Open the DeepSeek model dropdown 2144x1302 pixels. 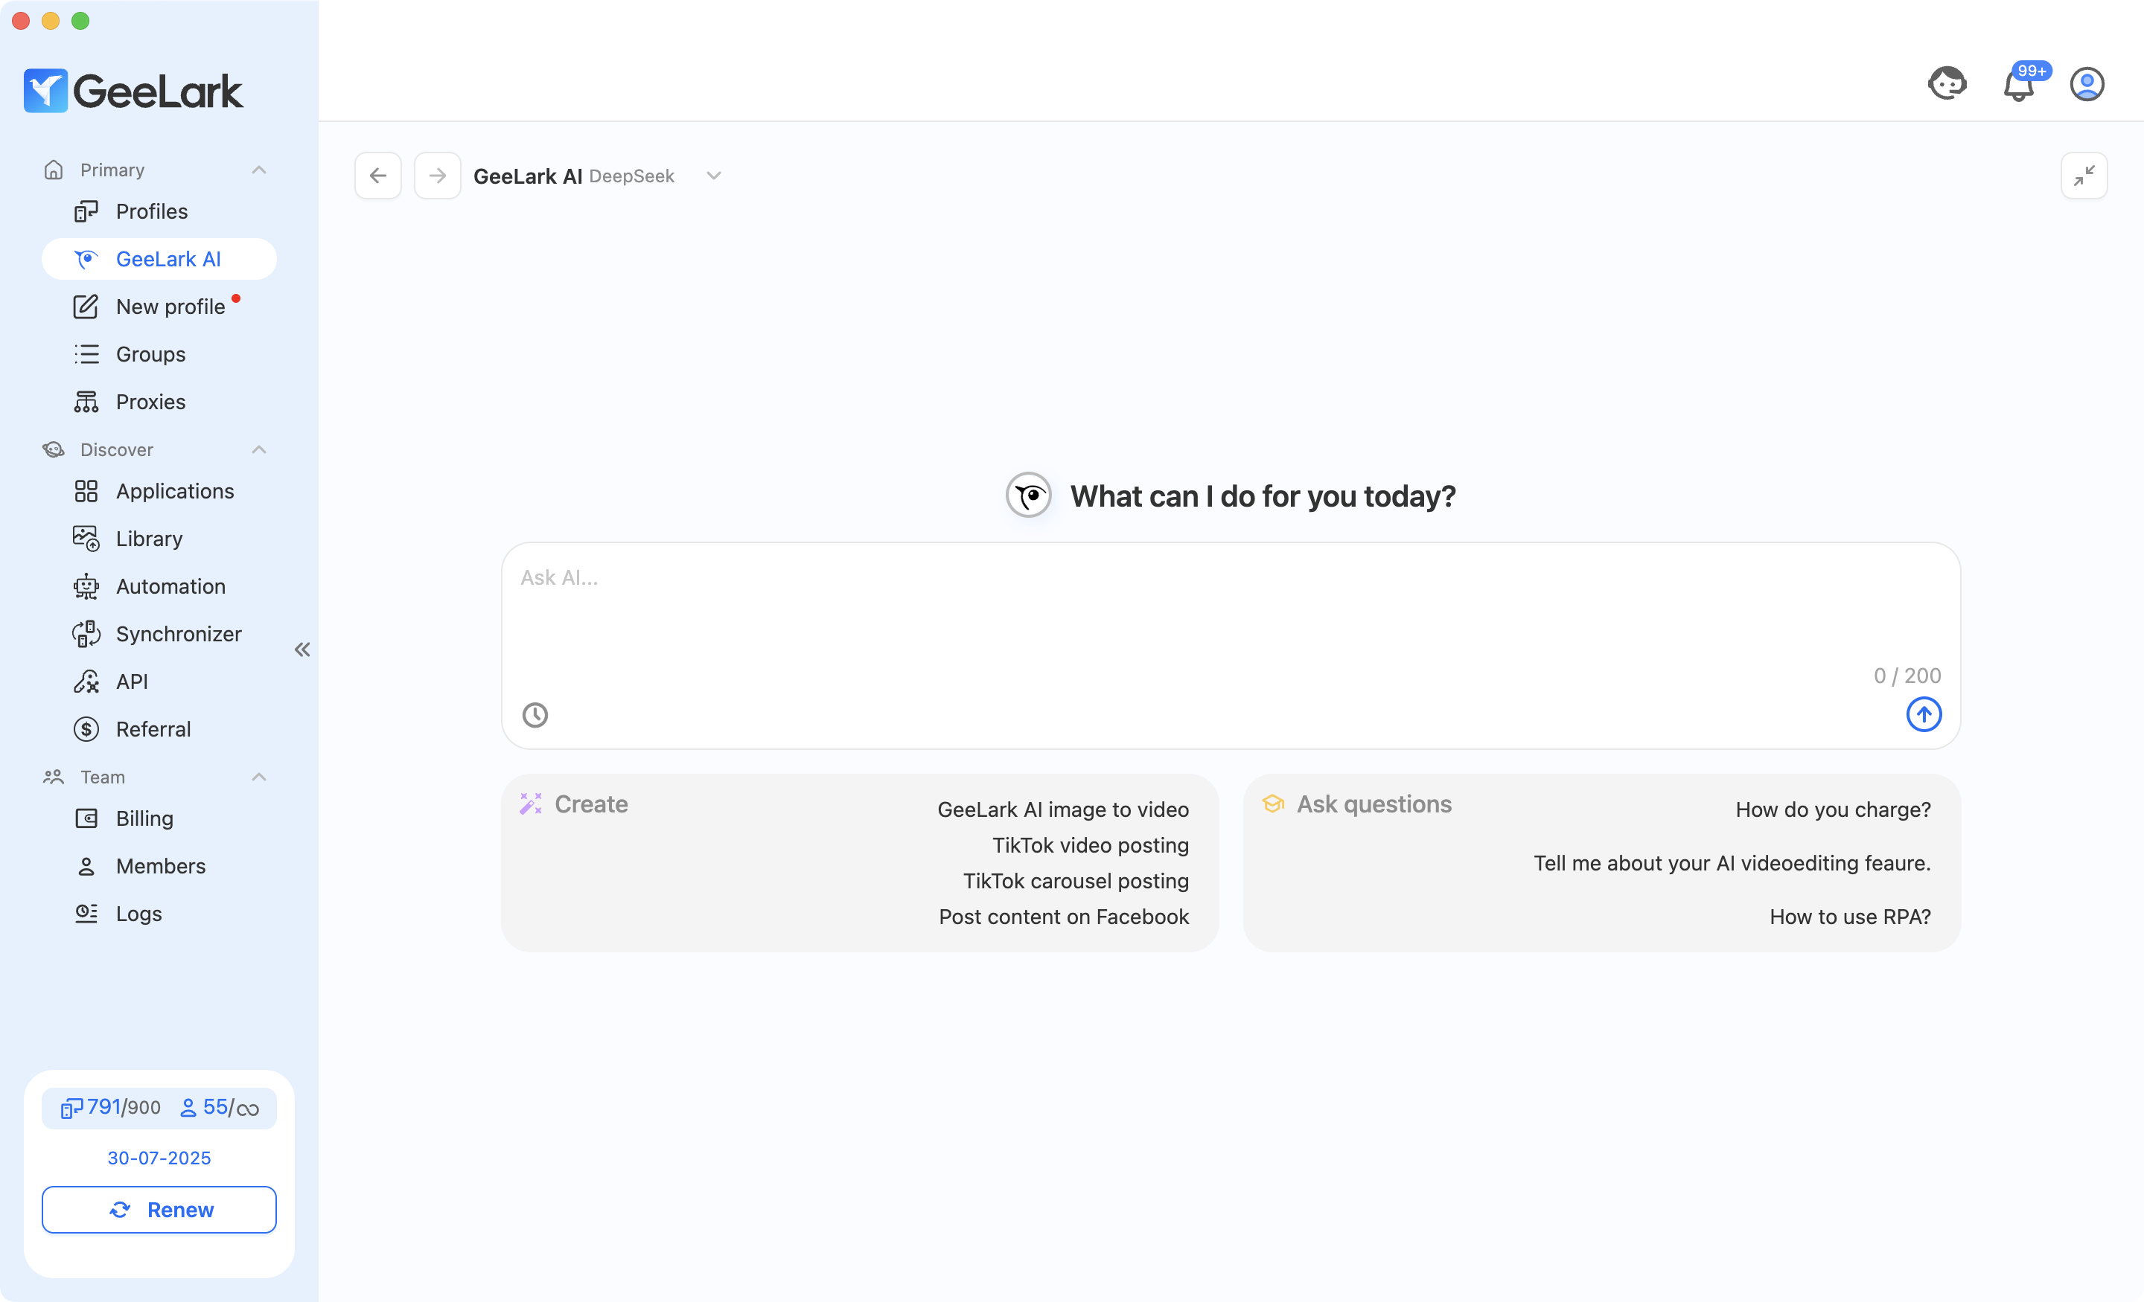tap(713, 176)
